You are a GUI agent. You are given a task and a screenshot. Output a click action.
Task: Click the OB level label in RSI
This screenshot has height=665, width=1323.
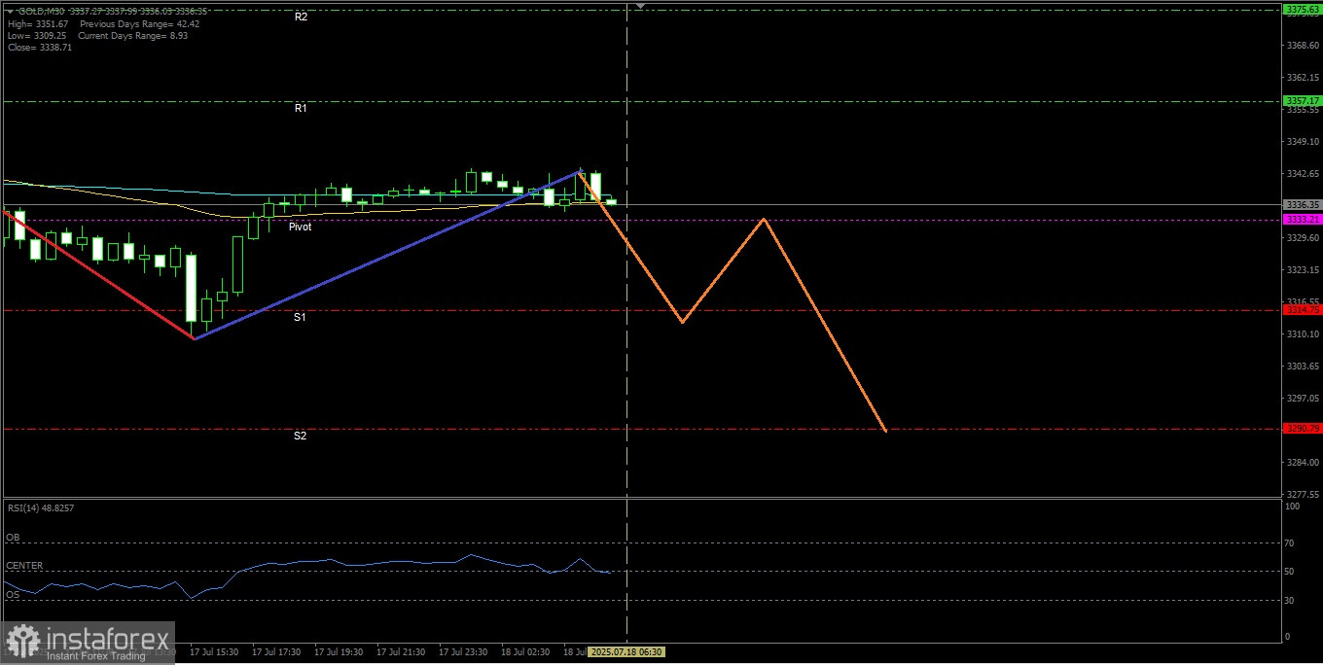13,537
